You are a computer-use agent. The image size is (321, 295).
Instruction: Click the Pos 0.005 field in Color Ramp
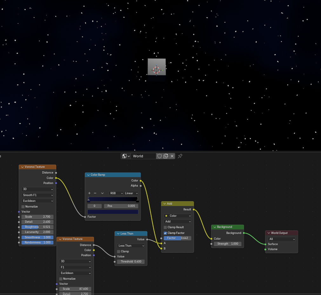click(x=121, y=206)
